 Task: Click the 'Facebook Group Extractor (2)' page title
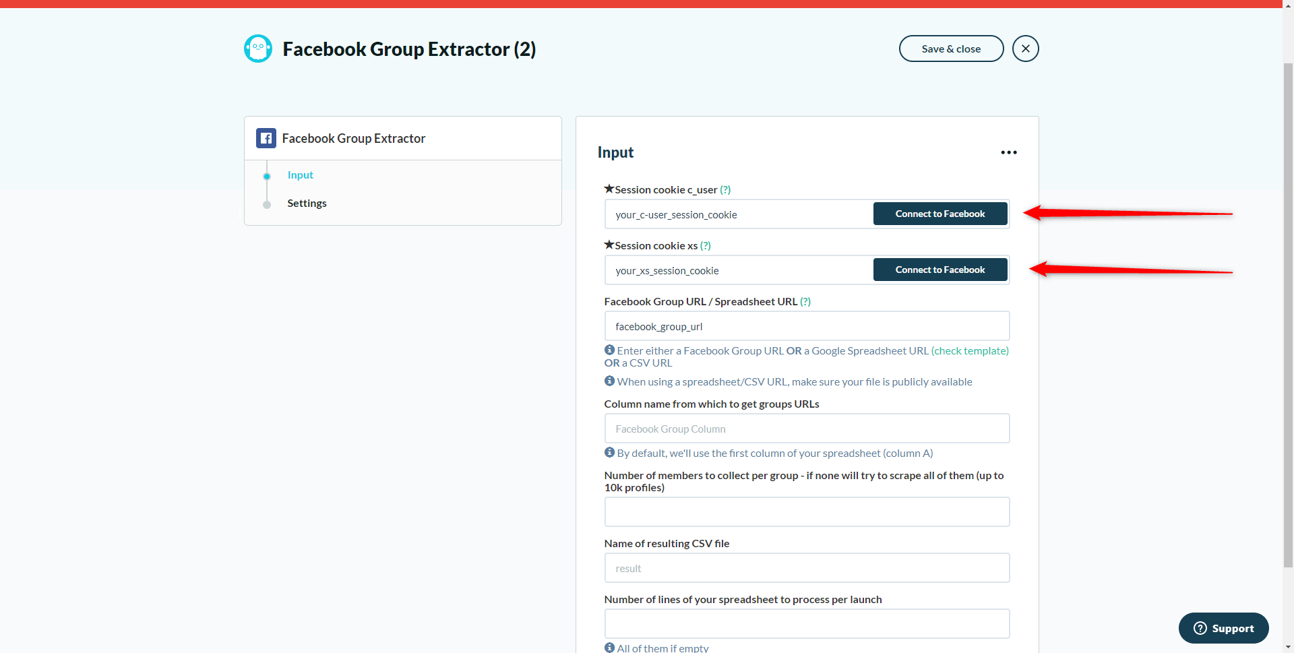[409, 49]
